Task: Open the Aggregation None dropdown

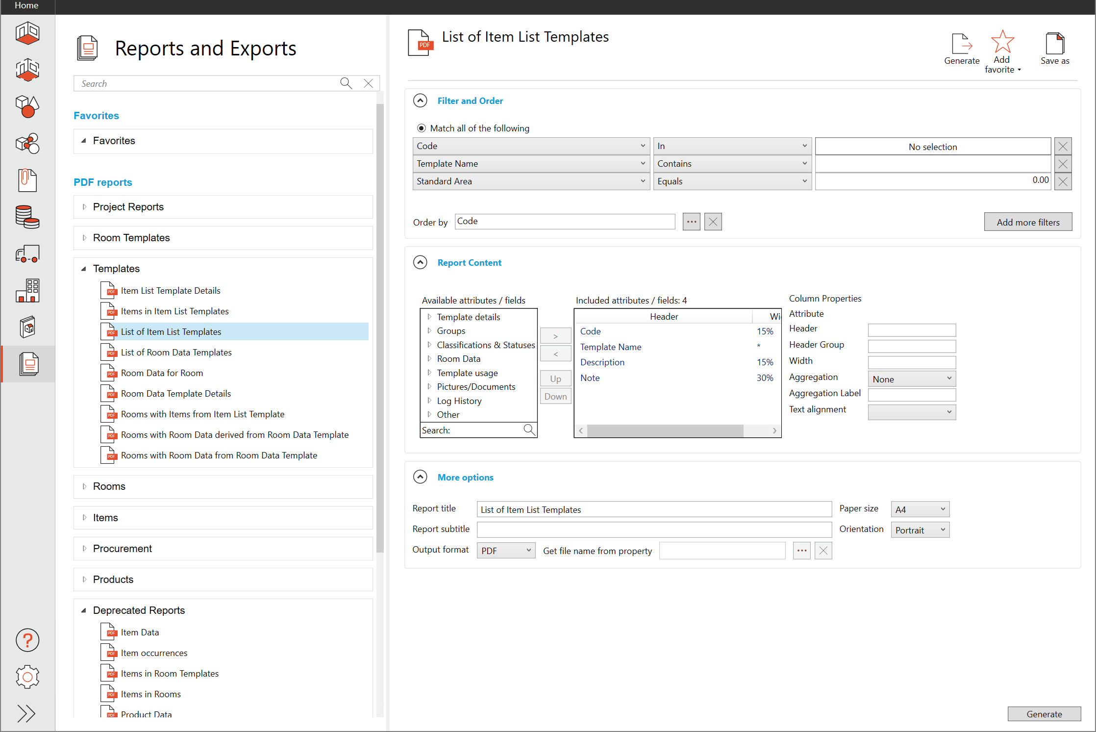Action: [x=911, y=379]
